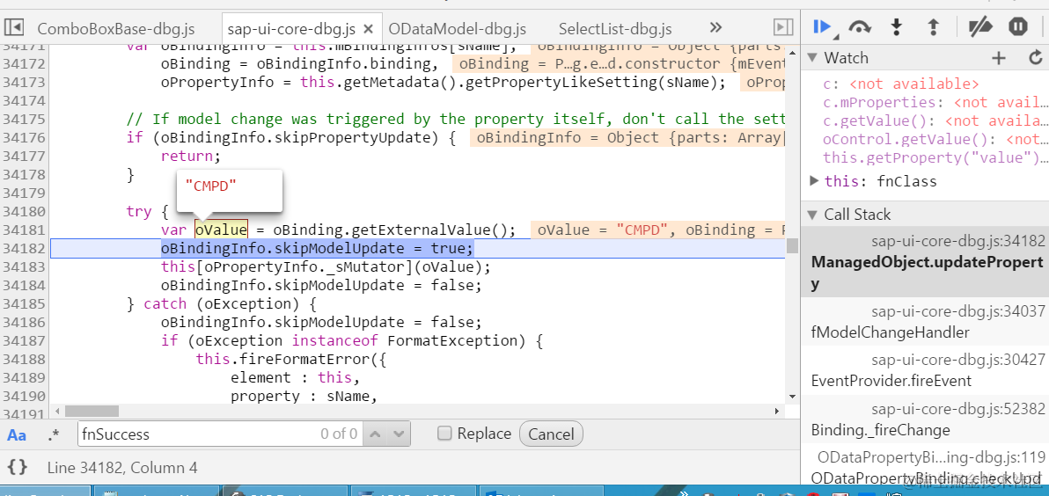Set breakpoint on line 34183

pos(24,266)
